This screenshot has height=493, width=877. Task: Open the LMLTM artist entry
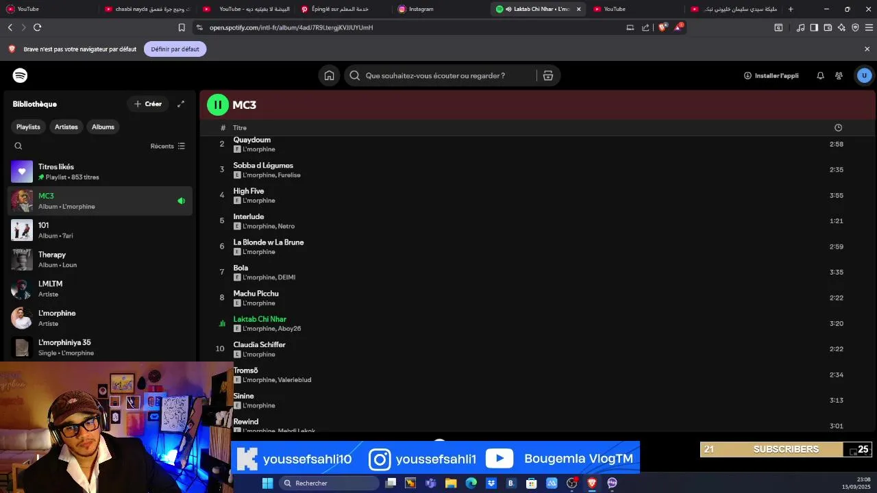coord(101,288)
